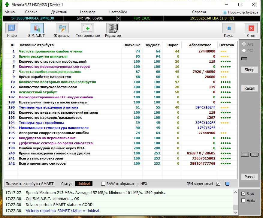The width and height of the screenshot is (263, 218).
Task: Open the Действия menu
Action: pyautogui.click(x=59, y=12)
